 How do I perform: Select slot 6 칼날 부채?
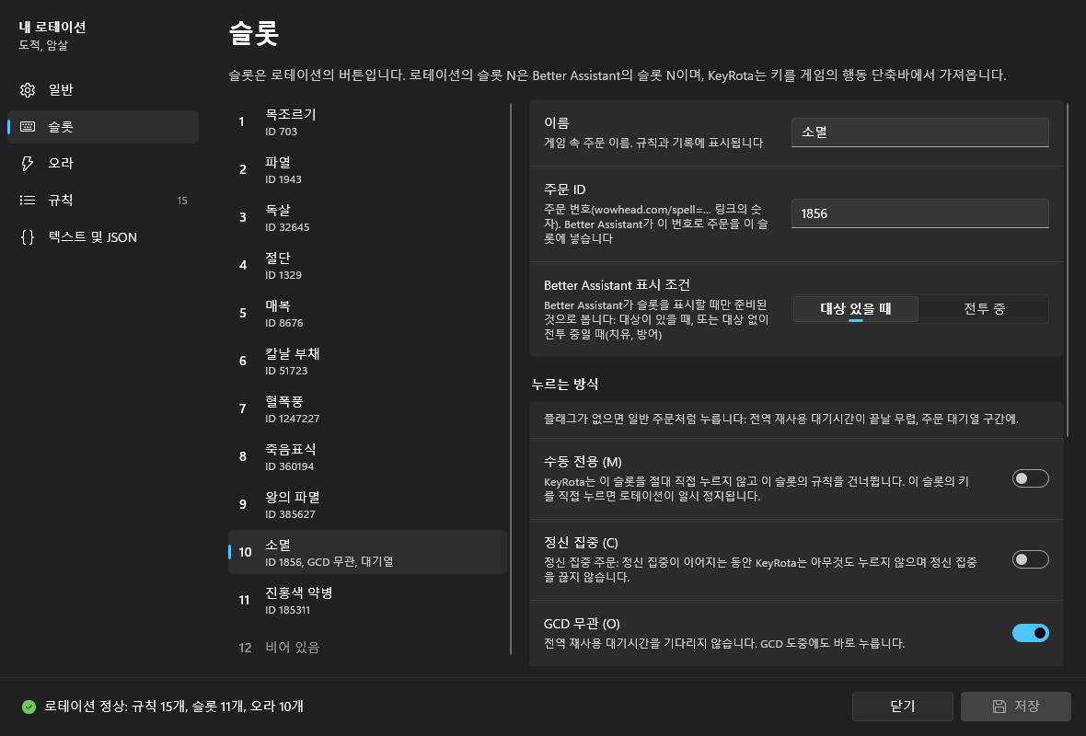pos(367,361)
